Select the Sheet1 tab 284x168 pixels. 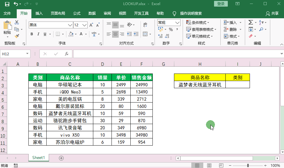click(x=39, y=158)
